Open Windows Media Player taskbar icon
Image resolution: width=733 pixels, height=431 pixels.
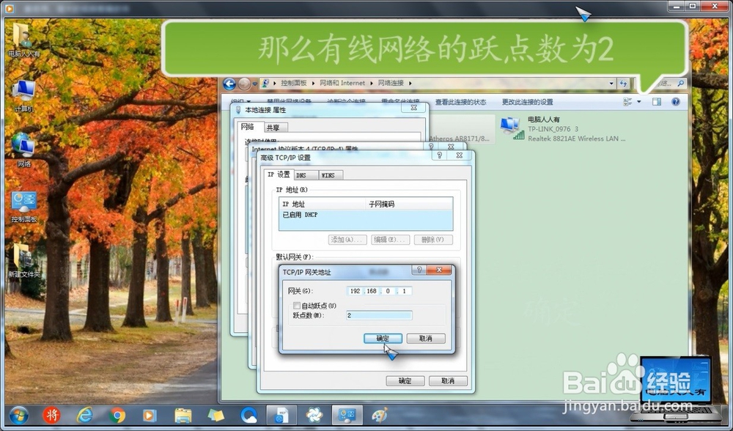pyautogui.click(x=150, y=415)
